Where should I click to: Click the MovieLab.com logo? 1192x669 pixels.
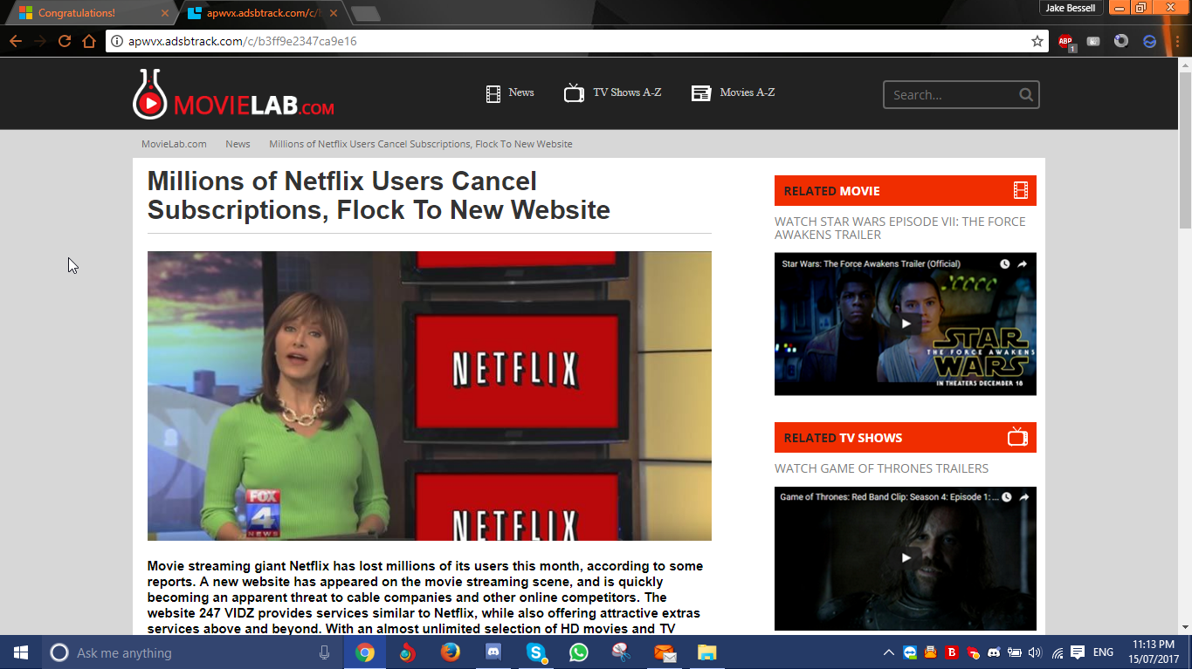coord(233,95)
